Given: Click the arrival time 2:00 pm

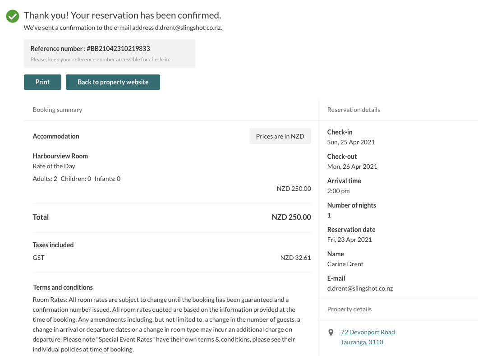Looking at the screenshot, I should coord(338,191).
